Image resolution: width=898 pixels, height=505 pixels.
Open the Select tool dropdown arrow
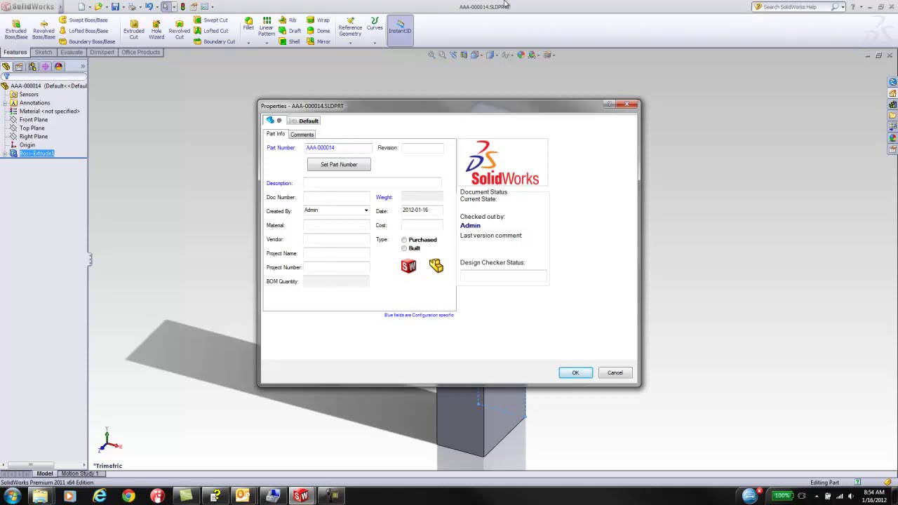[x=175, y=6]
